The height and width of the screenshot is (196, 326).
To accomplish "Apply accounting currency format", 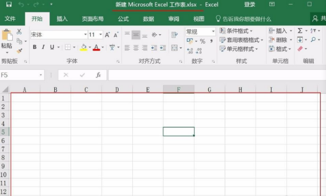I will [x=189, y=41].
